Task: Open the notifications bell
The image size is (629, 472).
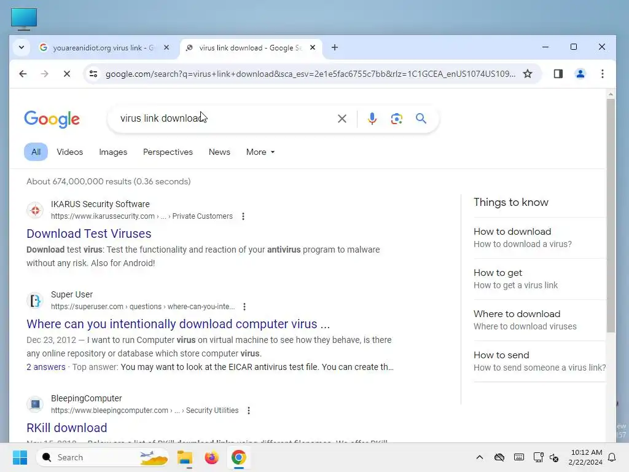Action: [x=612, y=457]
